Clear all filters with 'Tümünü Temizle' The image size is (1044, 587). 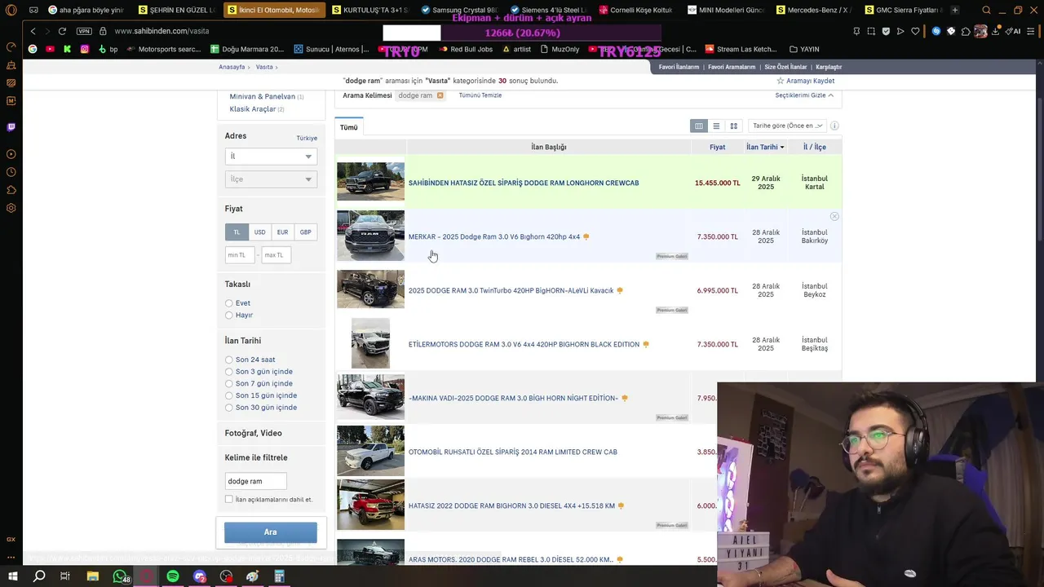pos(480,95)
